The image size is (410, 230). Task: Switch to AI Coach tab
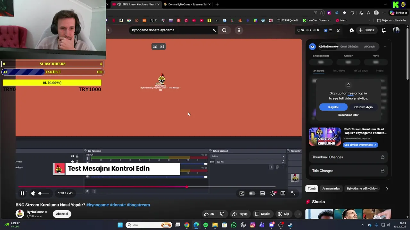pyautogui.click(x=369, y=47)
